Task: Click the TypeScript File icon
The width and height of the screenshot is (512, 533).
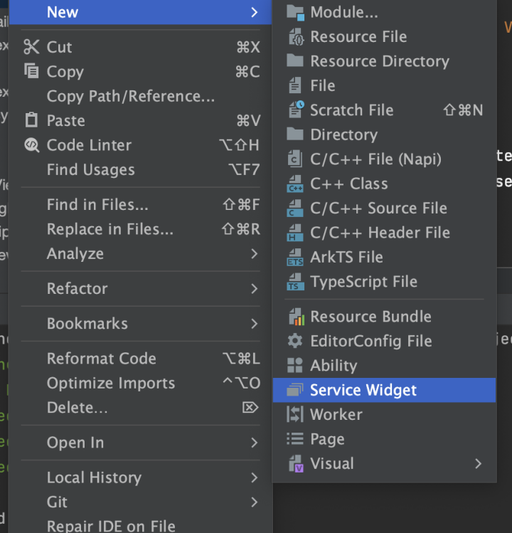Action: point(294,283)
